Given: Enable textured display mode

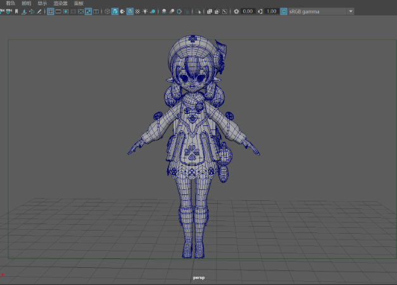Looking at the screenshot, I should pos(137,11).
